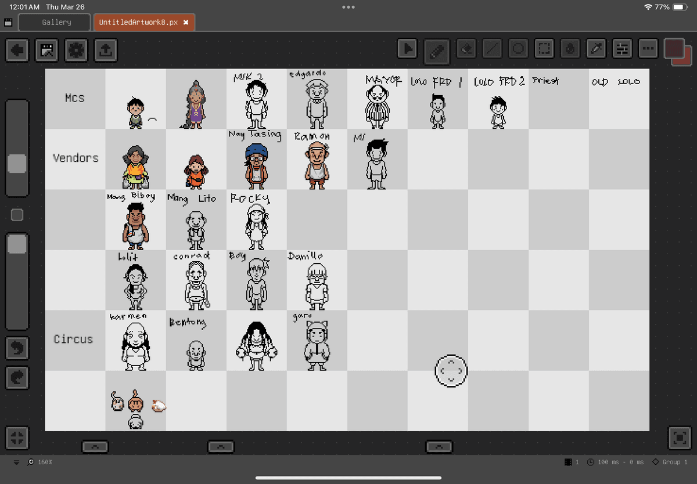Open the share/export button

point(105,50)
